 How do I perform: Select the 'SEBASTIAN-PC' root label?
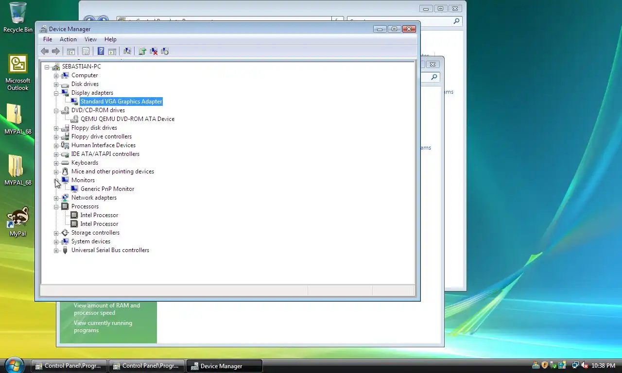(82, 67)
